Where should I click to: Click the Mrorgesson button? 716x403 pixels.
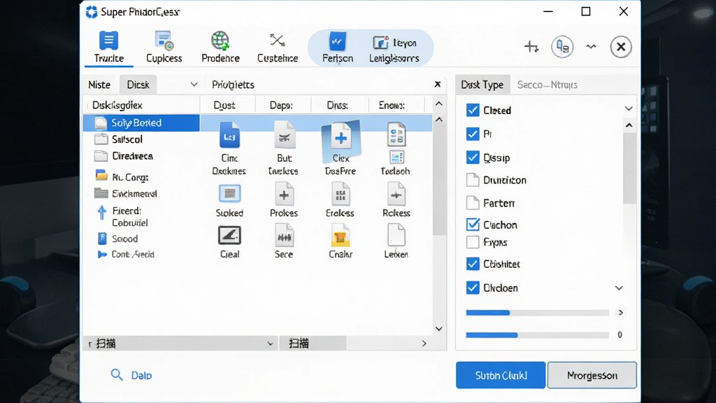tap(592, 375)
